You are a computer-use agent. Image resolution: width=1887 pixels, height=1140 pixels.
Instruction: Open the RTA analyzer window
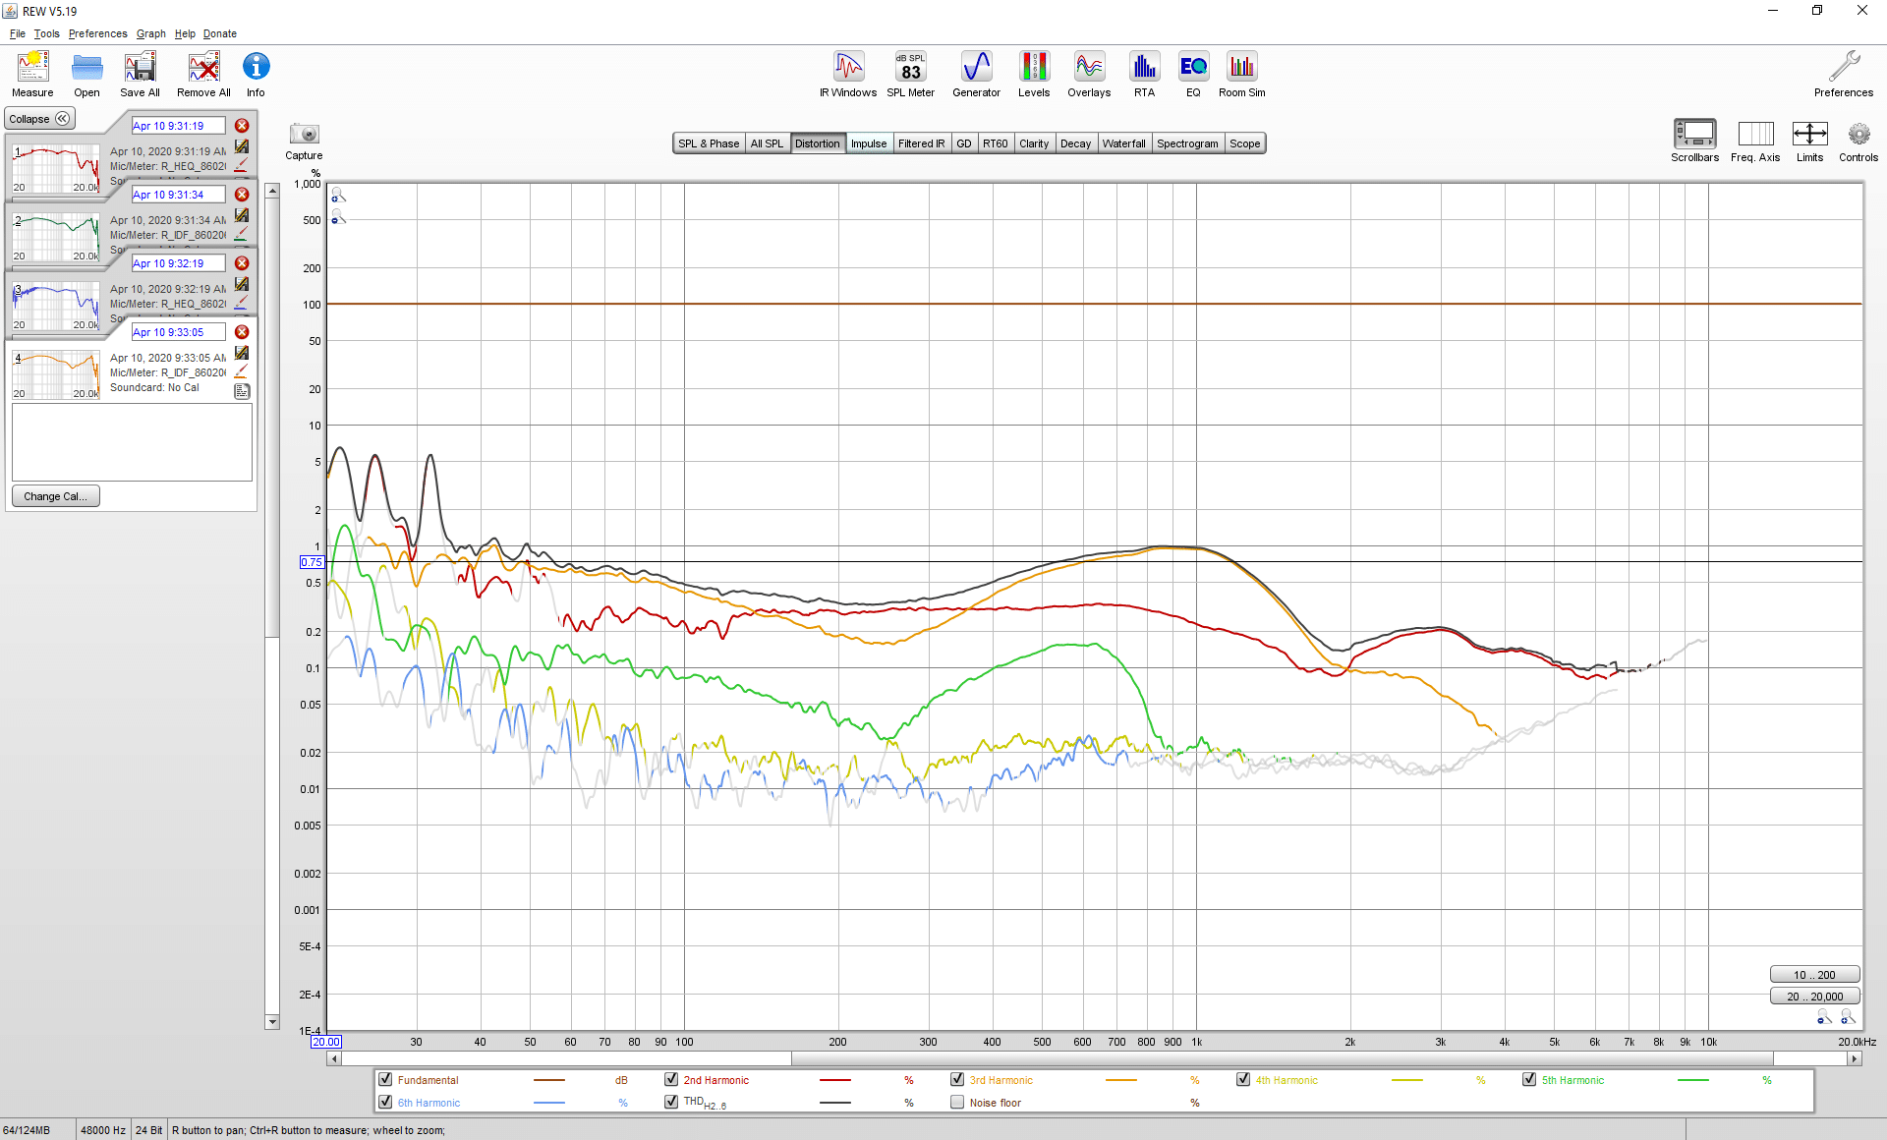pyautogui.click(x=1144, y=75)
